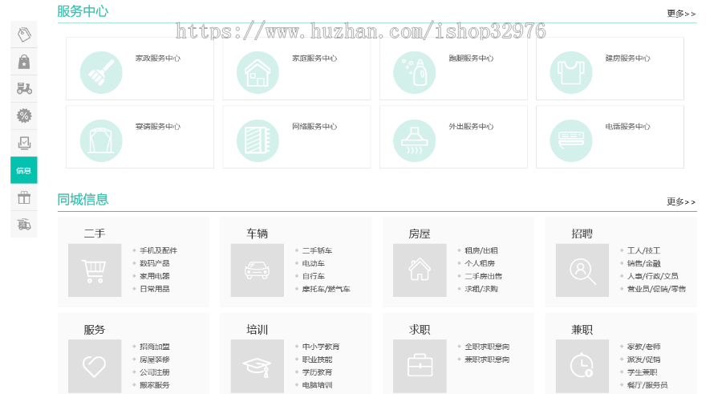Open the 建房服务中心 text link
Screen dimensions: 722x394
tap(627, 58)
